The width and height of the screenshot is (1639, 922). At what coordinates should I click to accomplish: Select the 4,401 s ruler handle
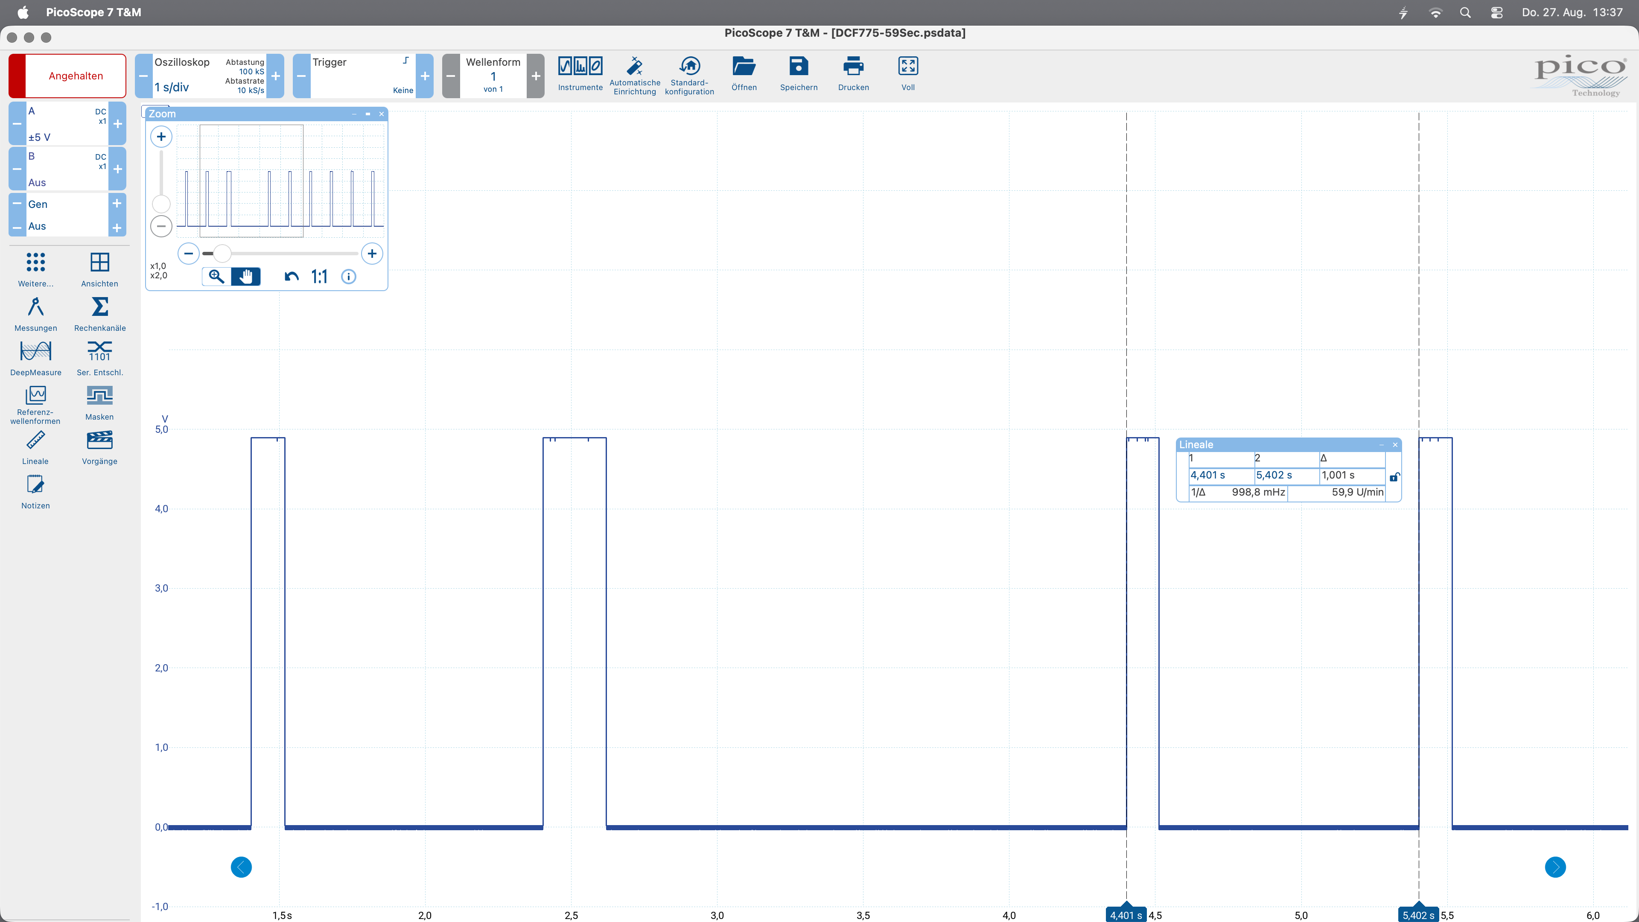tap(1126, 914)
